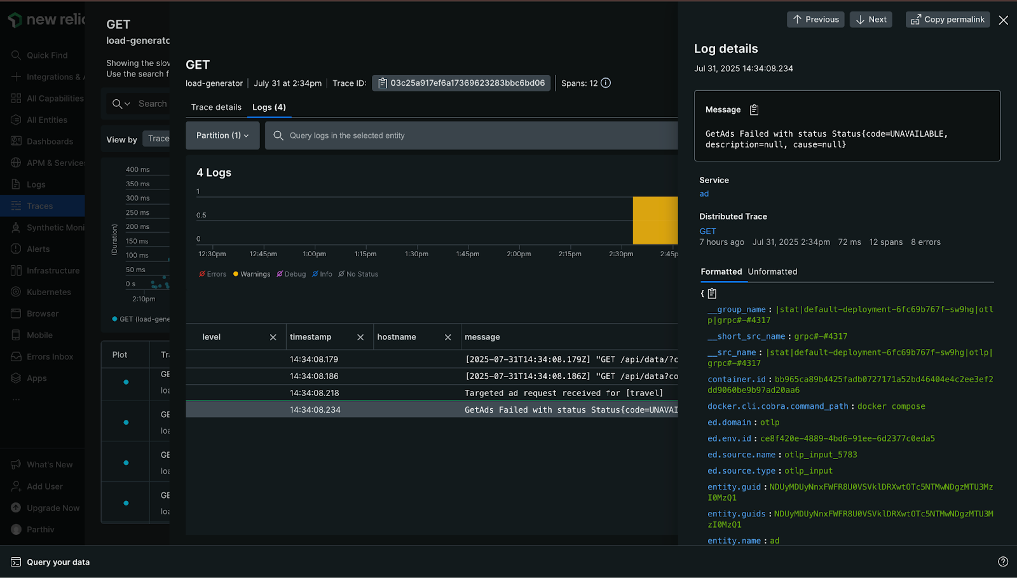The height and width of the screenshot is (578, 1017).
Task: Toggle Warnings in the chart legend
Action: point(252,275)
